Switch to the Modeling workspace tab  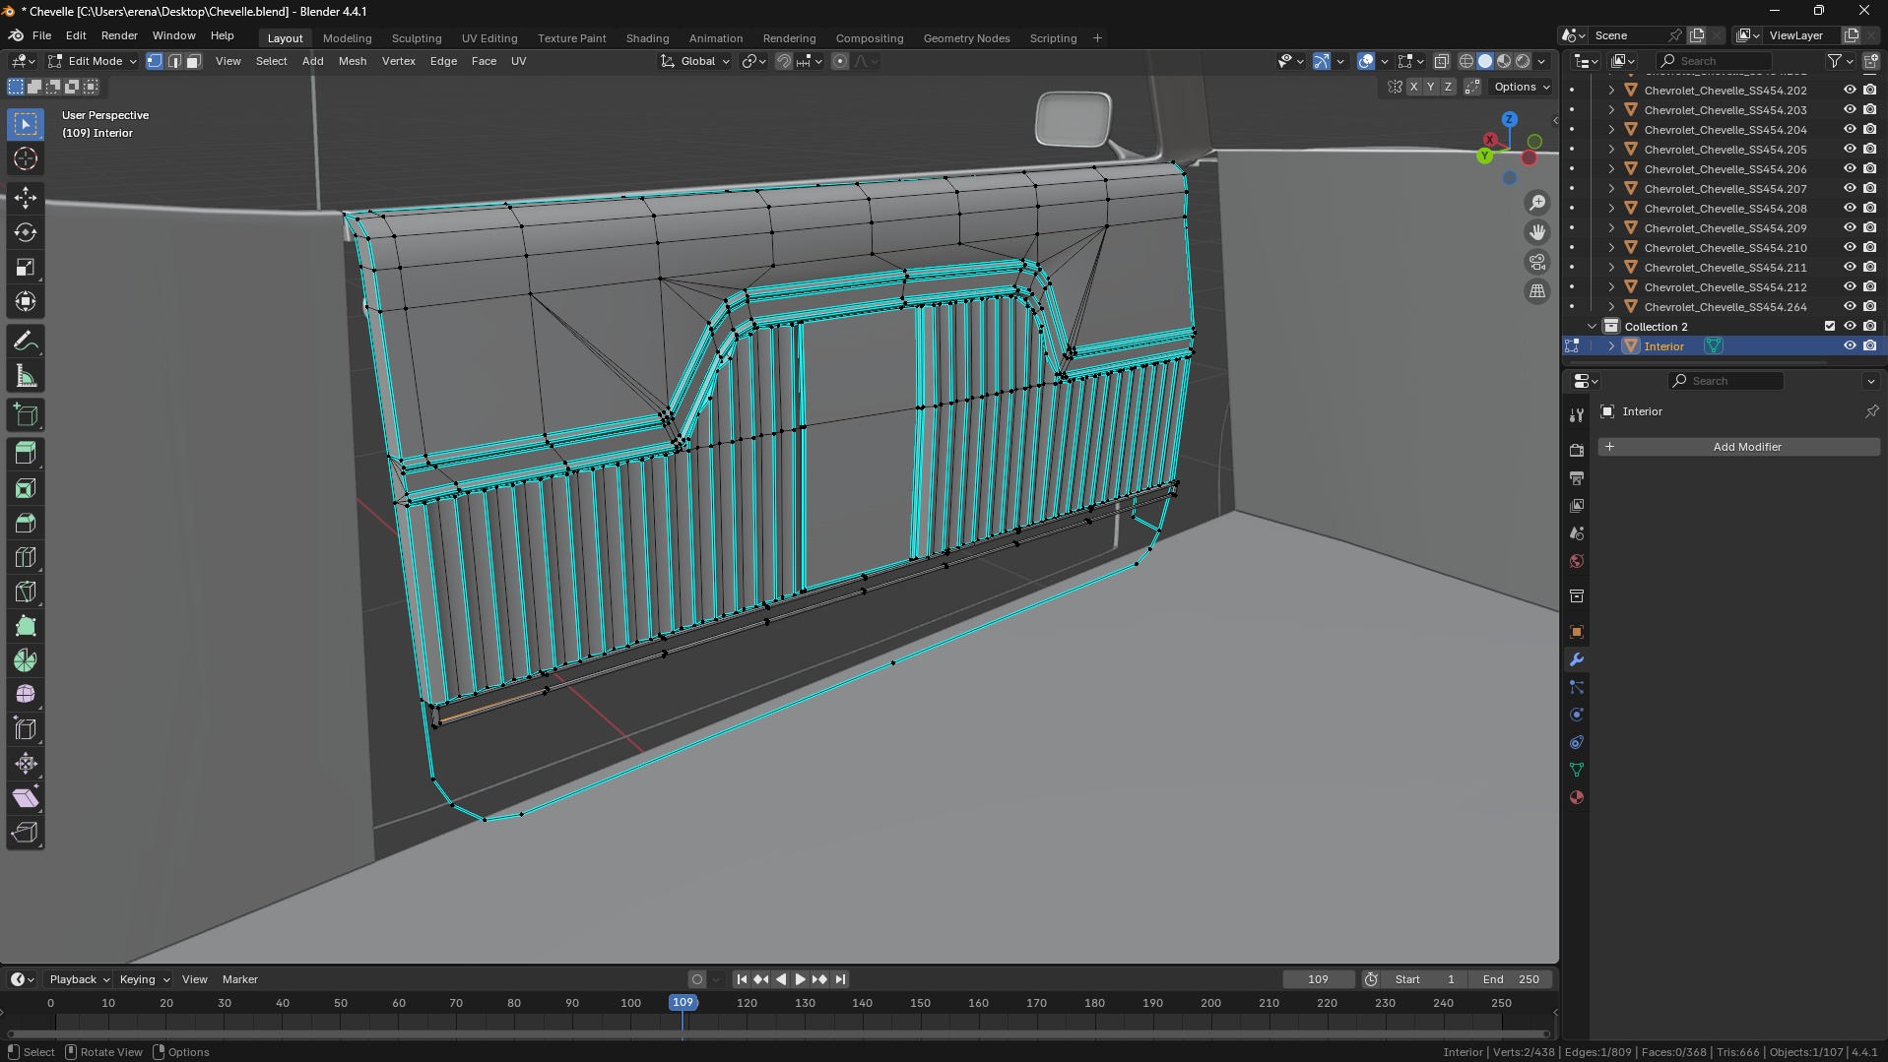tap(347, 38)
